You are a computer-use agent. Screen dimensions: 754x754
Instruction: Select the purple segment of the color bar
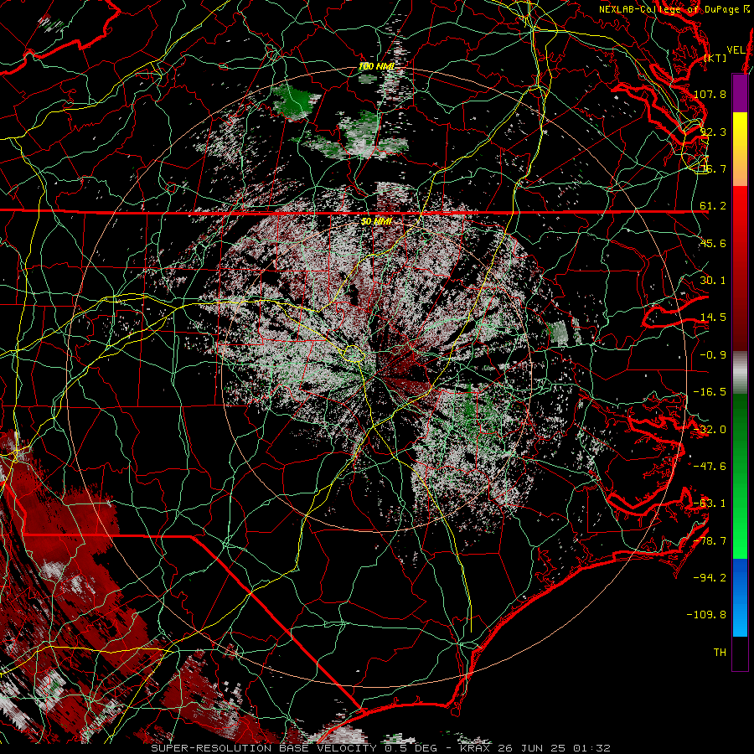click(740, 93)
